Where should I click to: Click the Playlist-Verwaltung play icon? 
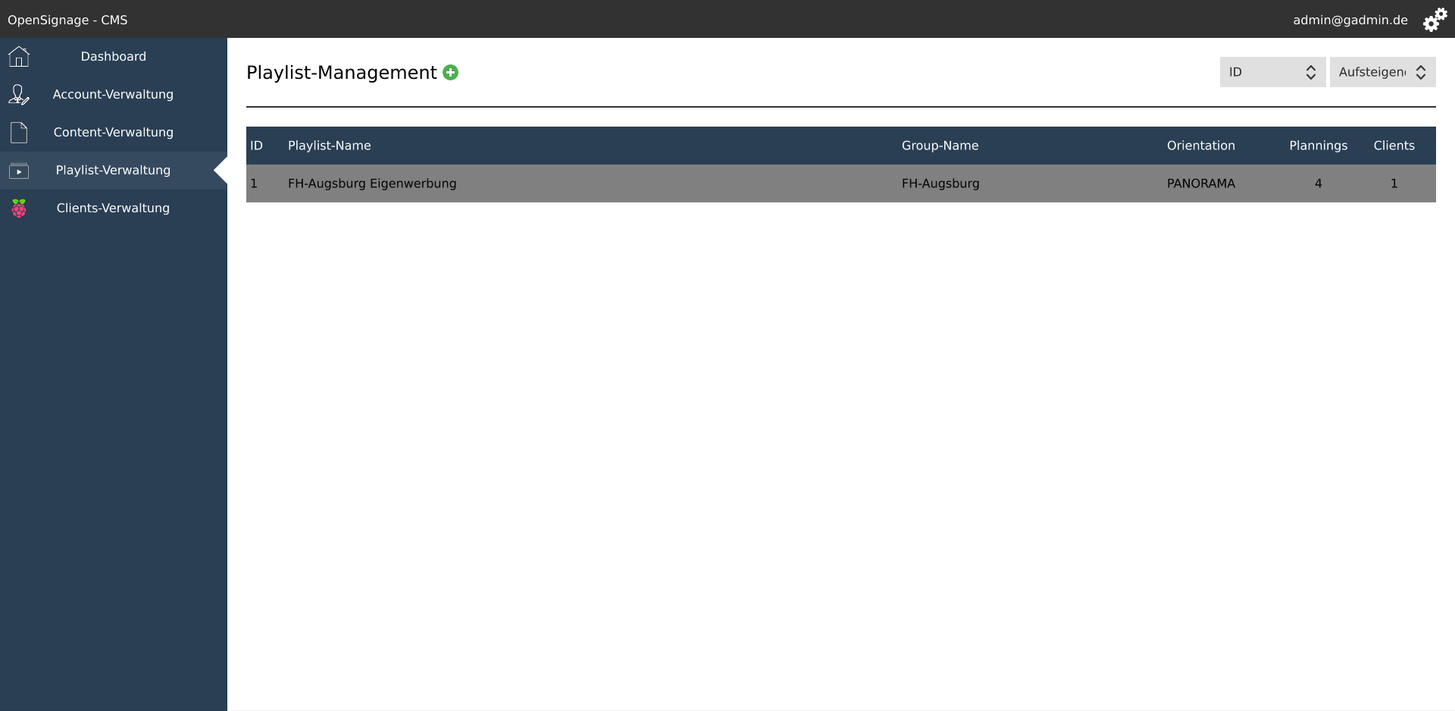(18, 171)
